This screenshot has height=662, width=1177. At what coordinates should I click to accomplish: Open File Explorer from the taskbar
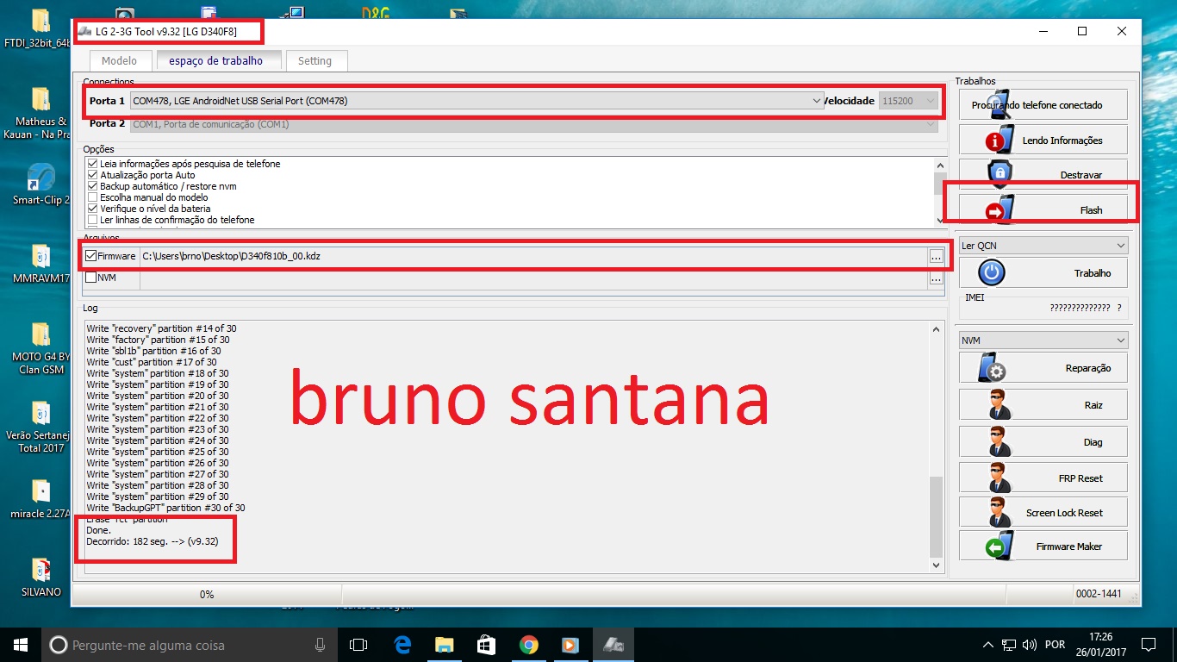(445, 645)
